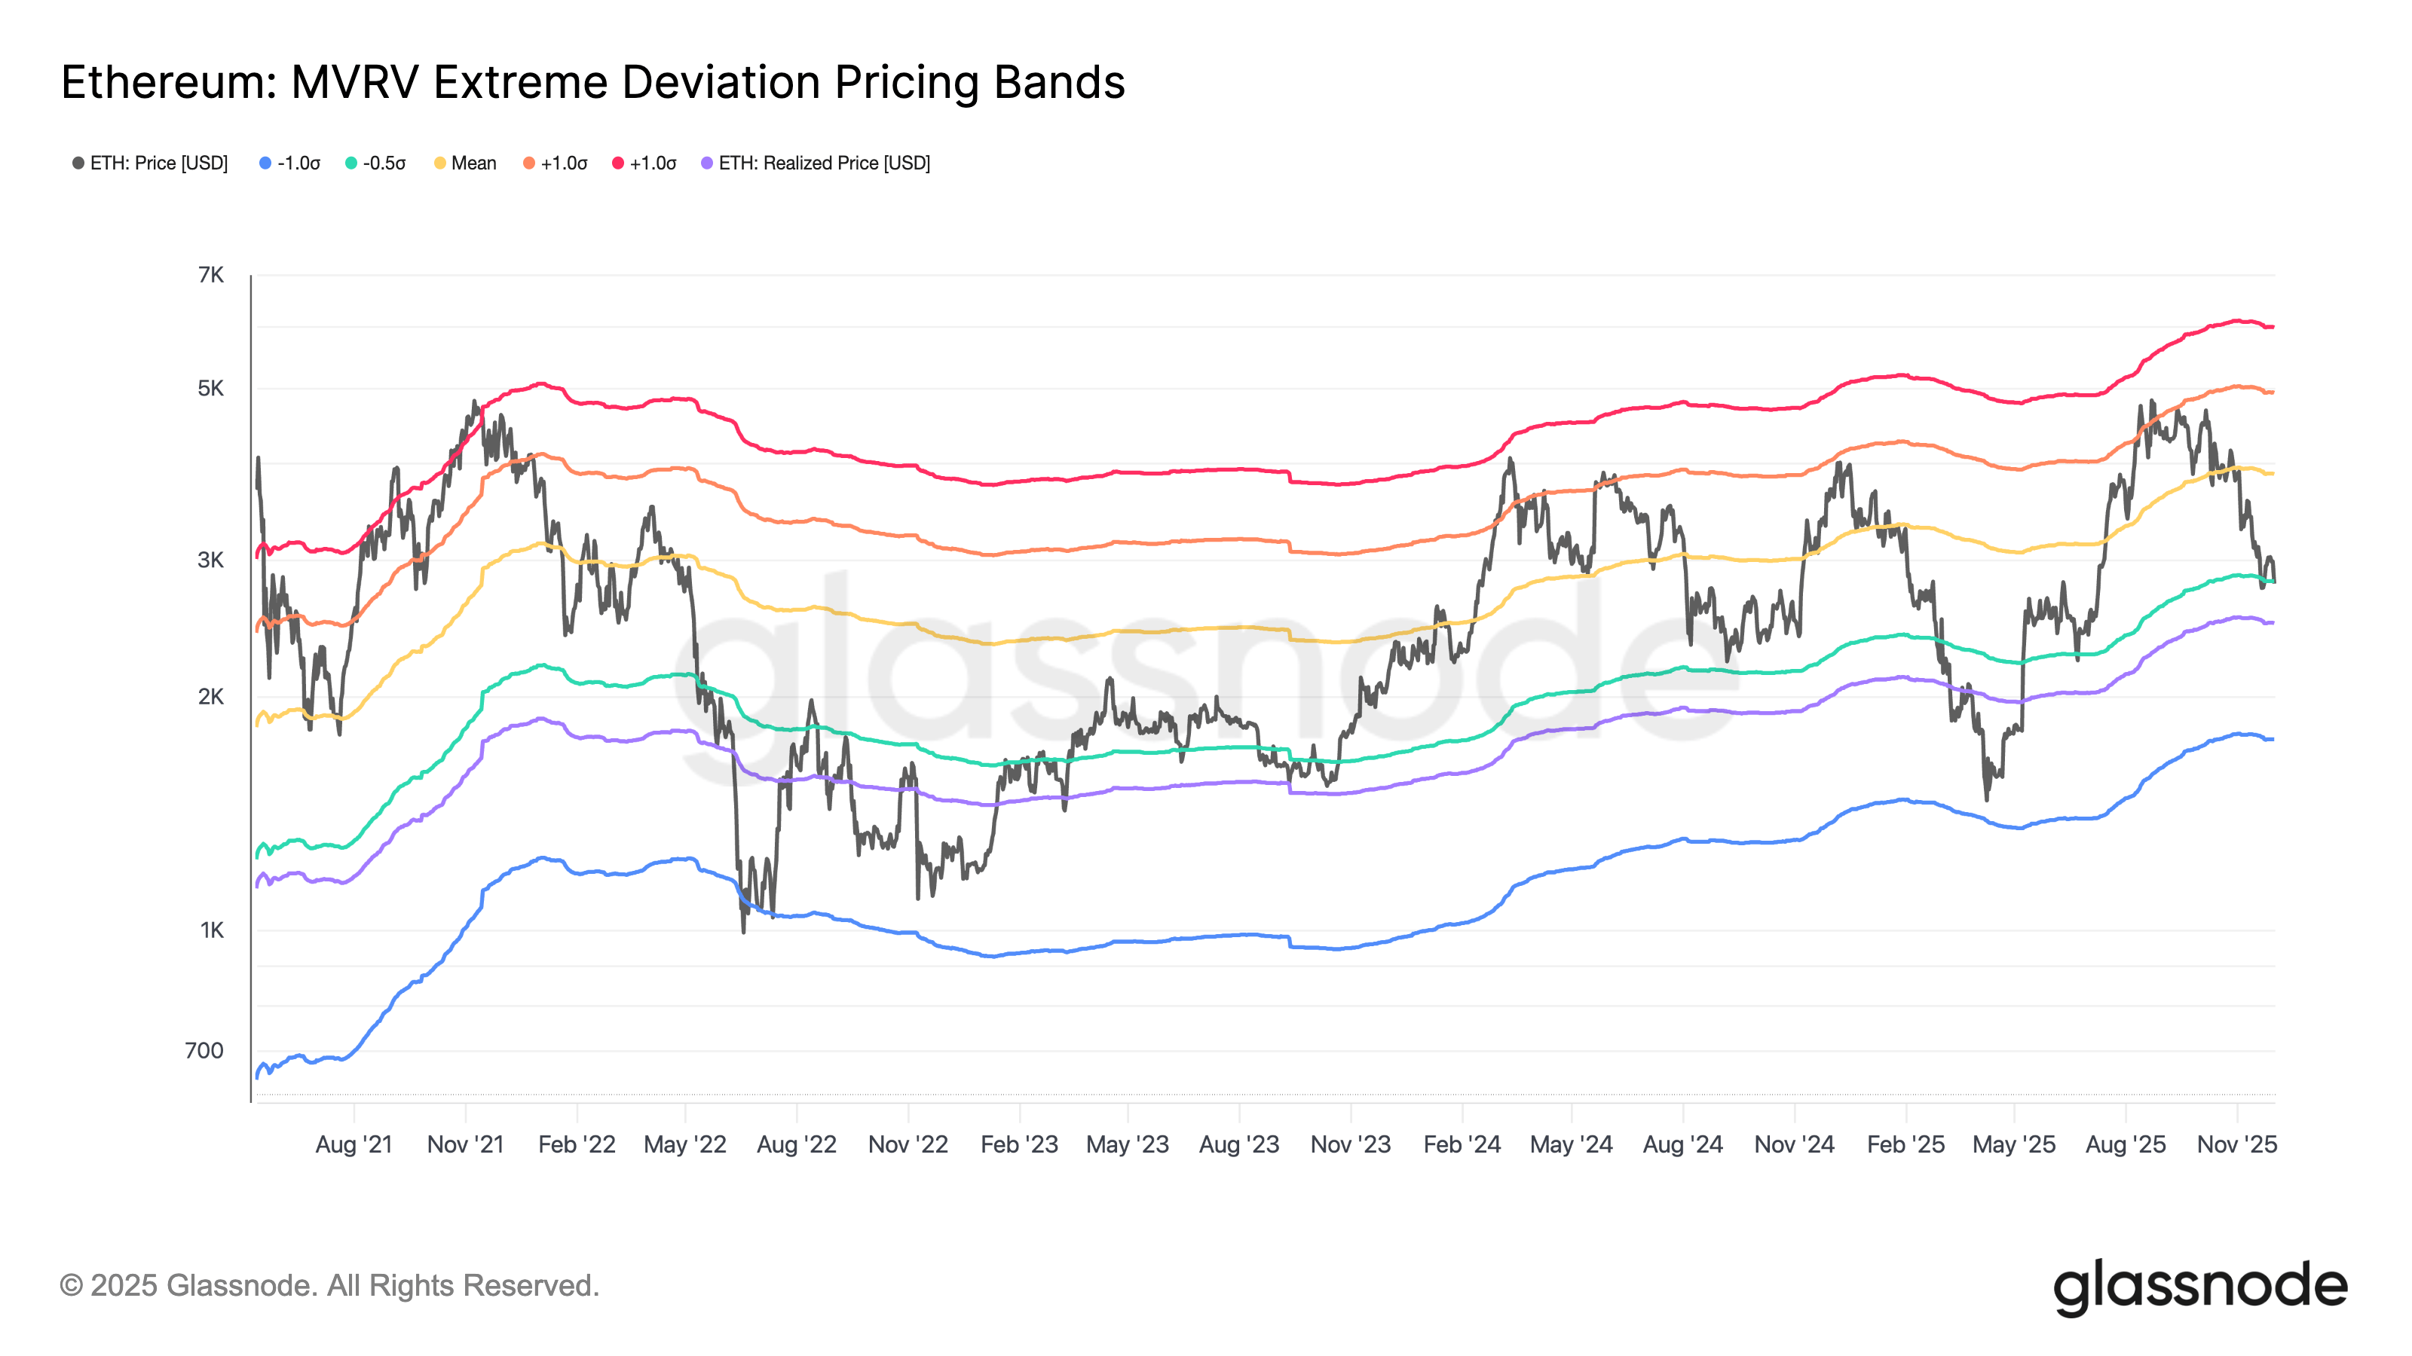Click the May '23 x-axis label
This screenshot has height=1356, width=2412.
coord(1128,1144)
